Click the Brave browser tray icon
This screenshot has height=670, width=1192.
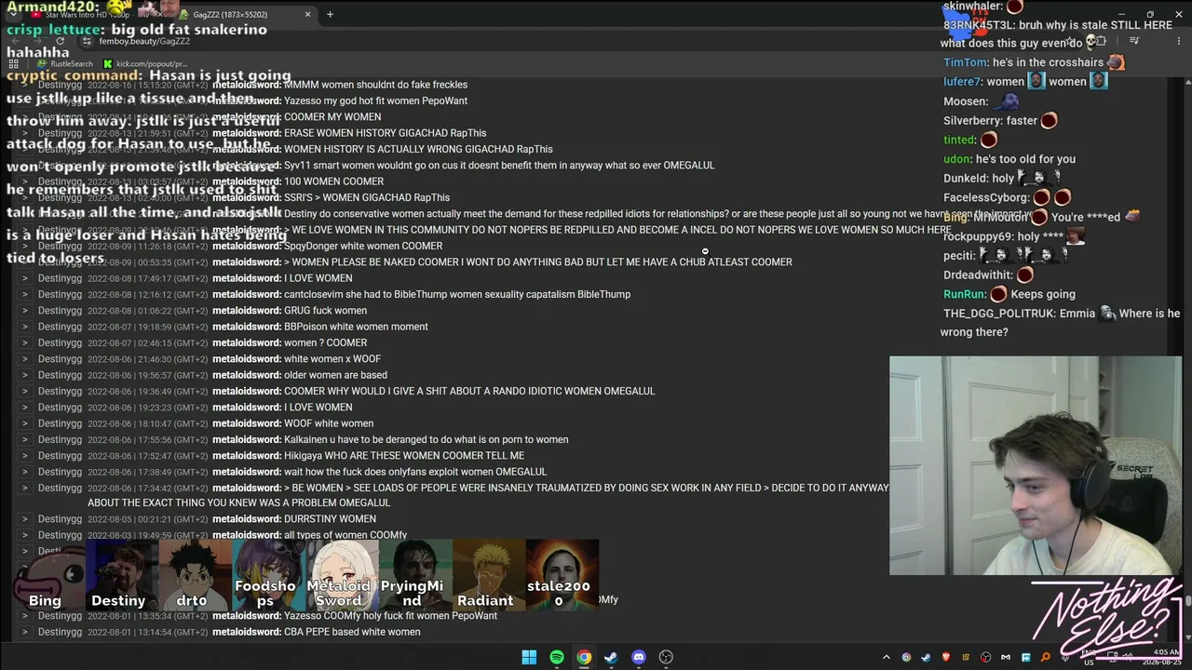coord(945,657)
